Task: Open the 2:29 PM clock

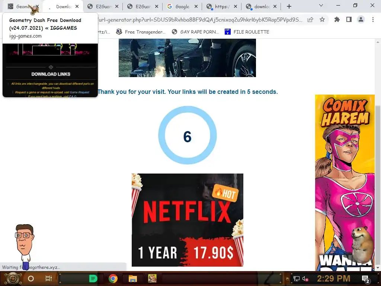Action: point(334,279)
